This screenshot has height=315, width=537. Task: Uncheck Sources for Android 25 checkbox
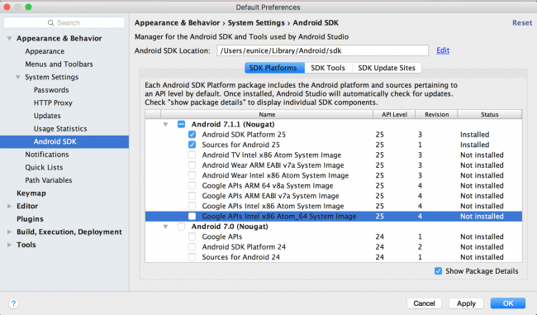click(192, 145)
